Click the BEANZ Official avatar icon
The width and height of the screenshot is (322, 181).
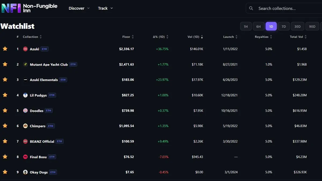25,141
